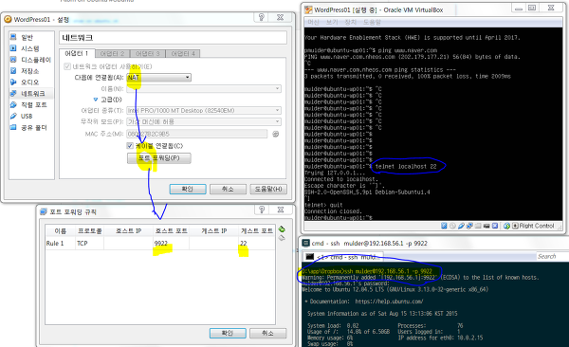Image resolution: width=569 pixels, height=347 pixels.
Task: Switch to the 어댑터 3 tab
Action: point(148,54)
